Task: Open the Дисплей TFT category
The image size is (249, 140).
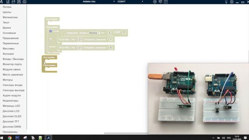Action: tap(11, 122)
